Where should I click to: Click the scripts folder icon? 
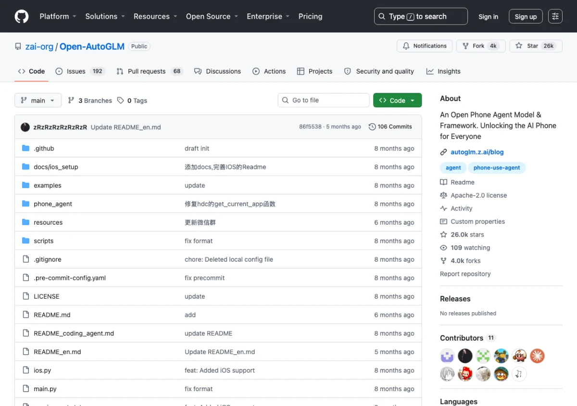tap(26, 241)
